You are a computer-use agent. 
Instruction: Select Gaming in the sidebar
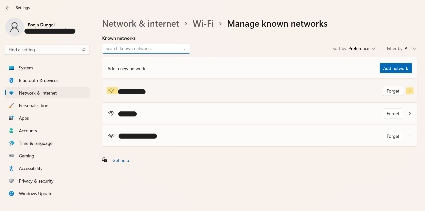[x=26, y=156]
